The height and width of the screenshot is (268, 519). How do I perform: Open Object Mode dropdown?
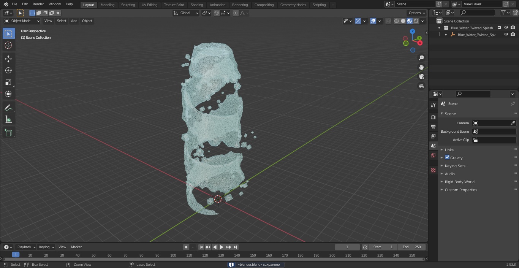22,21
